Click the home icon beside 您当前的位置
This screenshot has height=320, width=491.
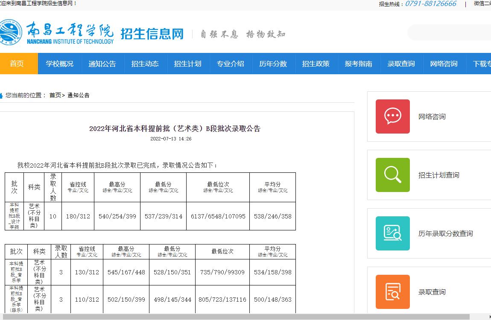(x=1, y=96)
